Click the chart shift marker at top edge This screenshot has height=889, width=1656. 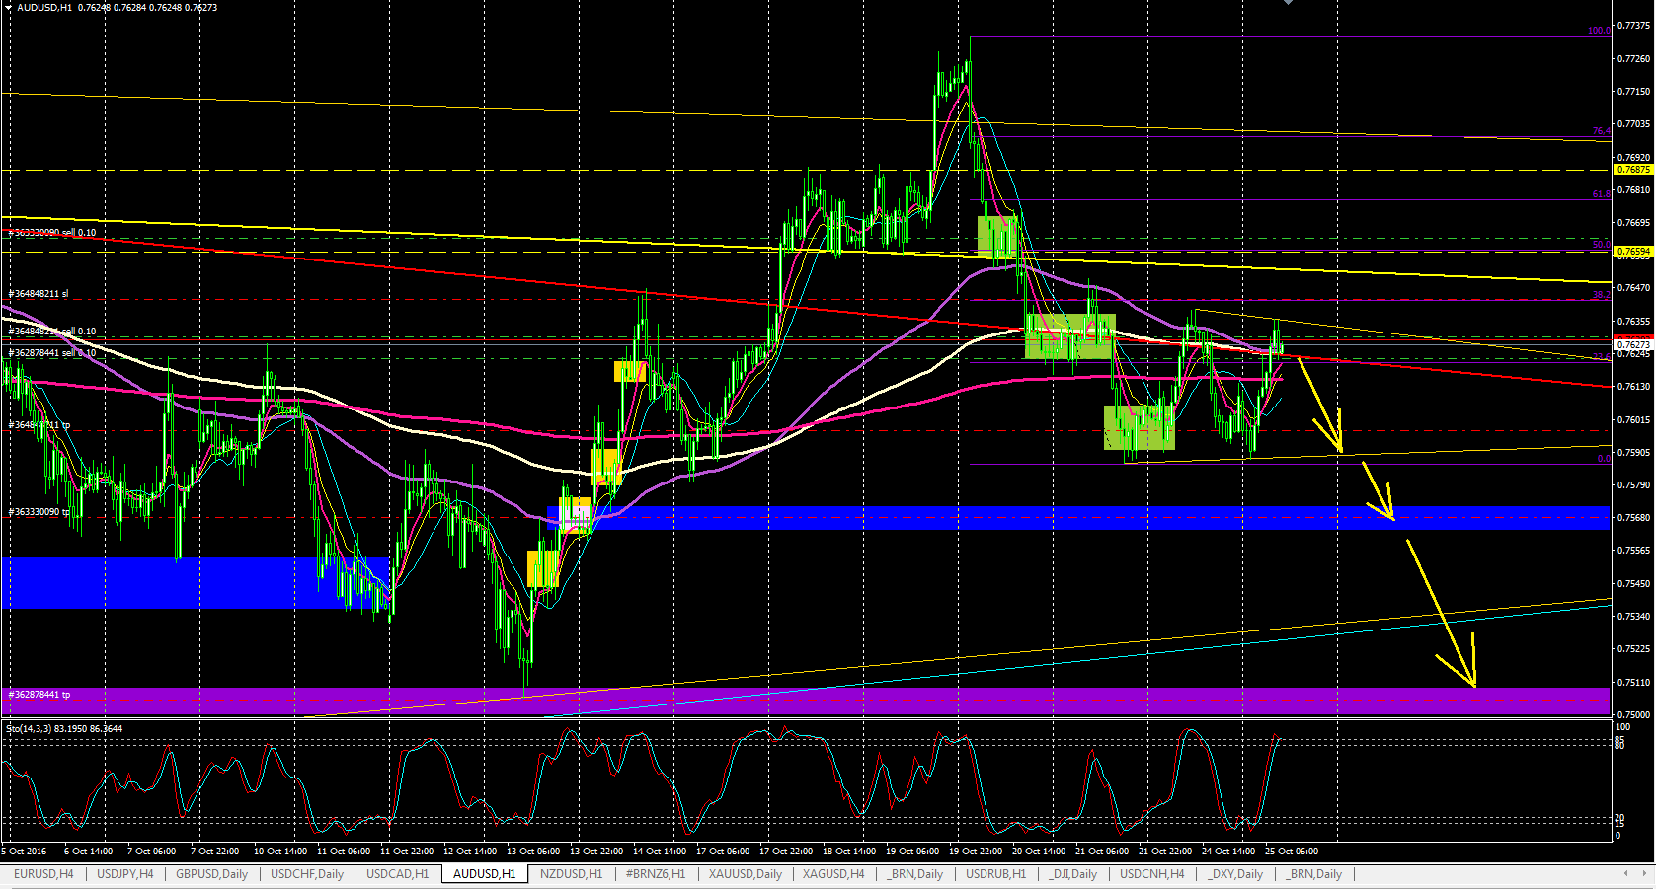[x=1288, y=3]
